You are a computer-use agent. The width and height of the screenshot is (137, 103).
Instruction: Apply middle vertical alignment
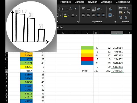click(x=88, y=9)
